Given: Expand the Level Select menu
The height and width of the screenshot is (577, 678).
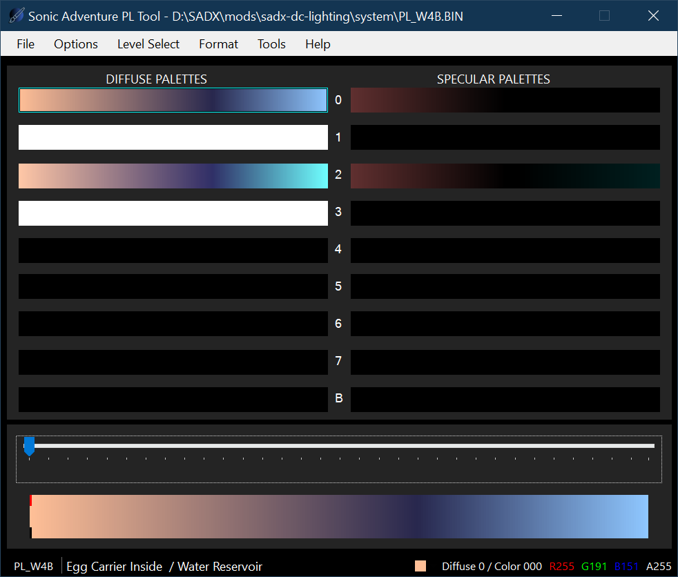Looking at the screenshot, I should pos(148,44).
